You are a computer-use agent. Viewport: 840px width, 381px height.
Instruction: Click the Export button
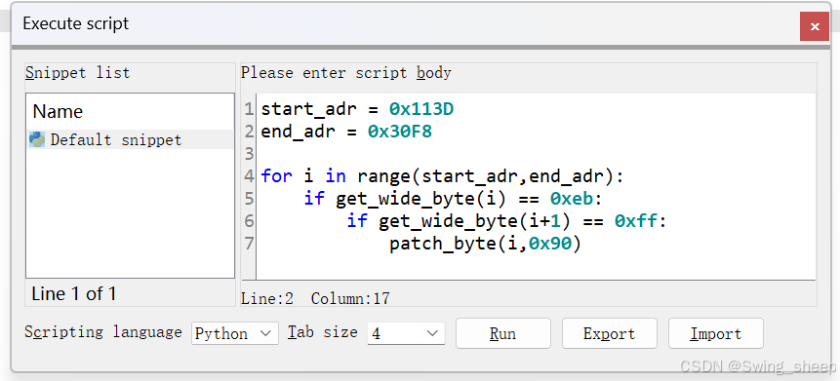click(609, 333)
